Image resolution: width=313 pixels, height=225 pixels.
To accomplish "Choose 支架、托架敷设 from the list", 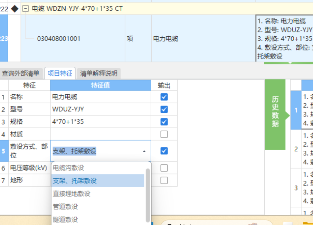I will pyautogui.click(x=98, y=181).
